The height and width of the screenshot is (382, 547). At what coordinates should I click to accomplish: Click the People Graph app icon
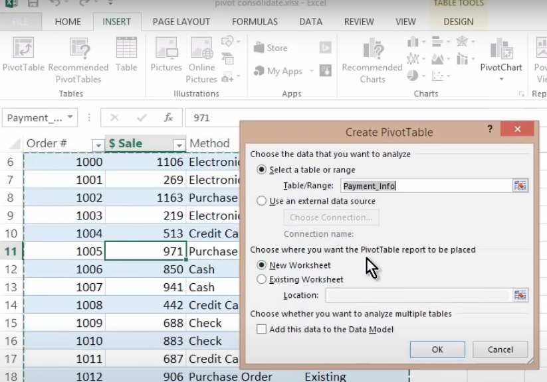tap(325, 71)
